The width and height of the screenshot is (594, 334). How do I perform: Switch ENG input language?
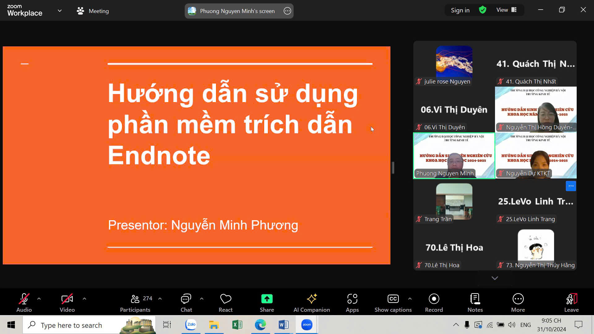pyautogui.click(x=526, y=325)
